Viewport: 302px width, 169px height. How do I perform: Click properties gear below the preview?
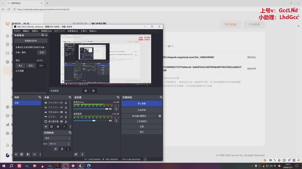click(86, 91)
